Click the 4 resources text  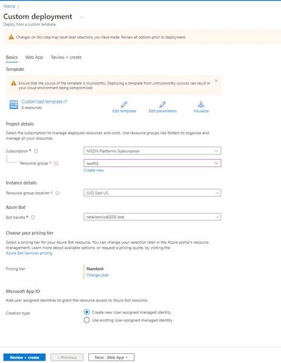tap(31, 108)
